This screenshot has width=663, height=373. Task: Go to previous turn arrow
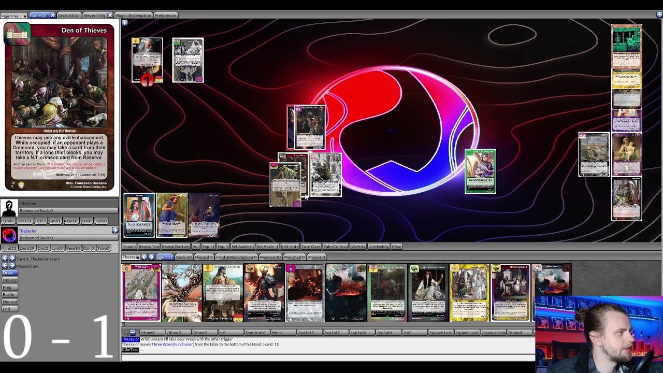tap(5, 259)
